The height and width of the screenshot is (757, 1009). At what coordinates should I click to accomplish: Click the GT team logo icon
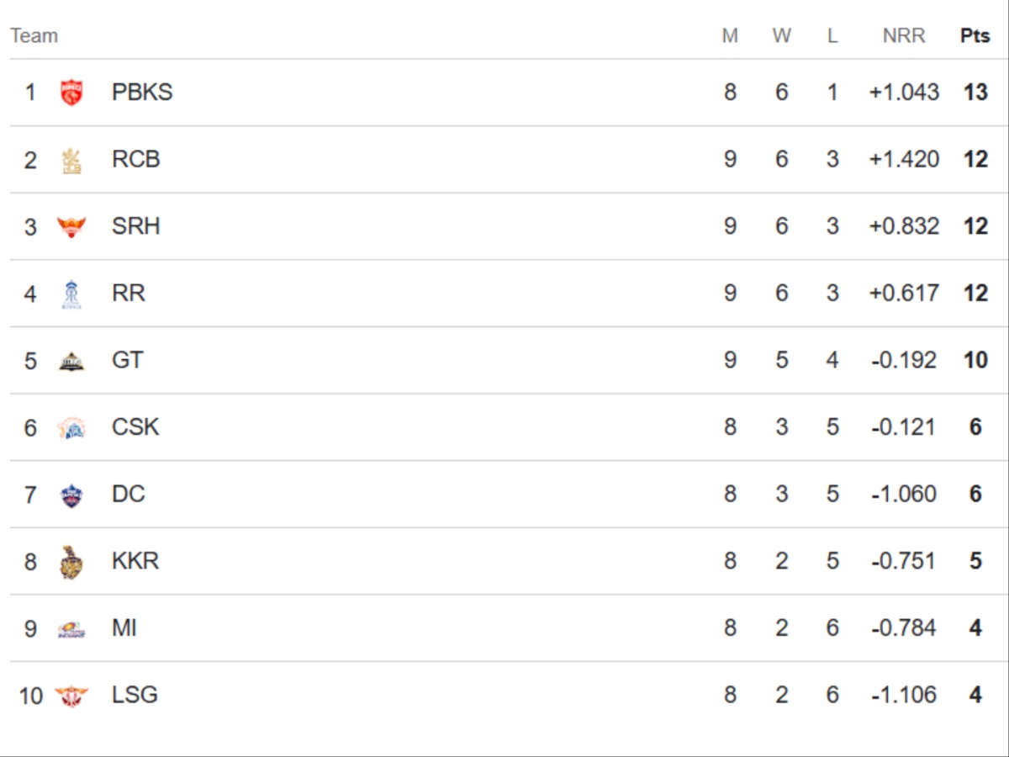(71, 361)
